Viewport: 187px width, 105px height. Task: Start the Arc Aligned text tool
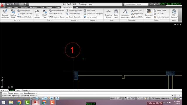click(x=37, y=14)
